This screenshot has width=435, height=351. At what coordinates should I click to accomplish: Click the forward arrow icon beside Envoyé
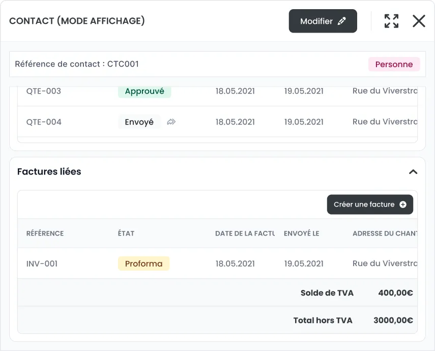171,122
